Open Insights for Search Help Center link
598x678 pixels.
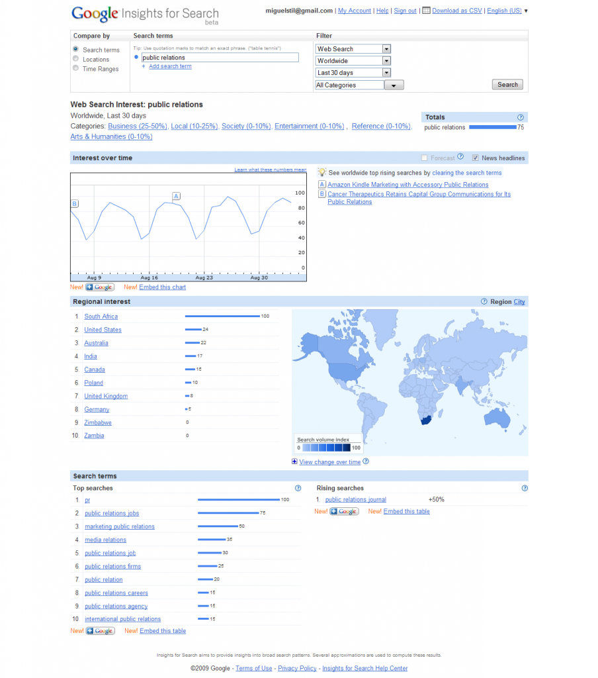pos(365,669)
